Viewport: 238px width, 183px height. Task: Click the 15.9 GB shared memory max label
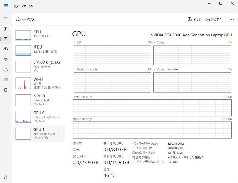227,119
